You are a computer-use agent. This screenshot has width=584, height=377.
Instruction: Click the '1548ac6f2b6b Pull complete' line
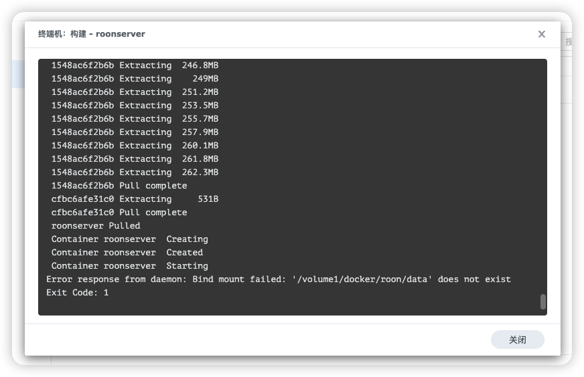pyautogui.click(x=119, y=186)
